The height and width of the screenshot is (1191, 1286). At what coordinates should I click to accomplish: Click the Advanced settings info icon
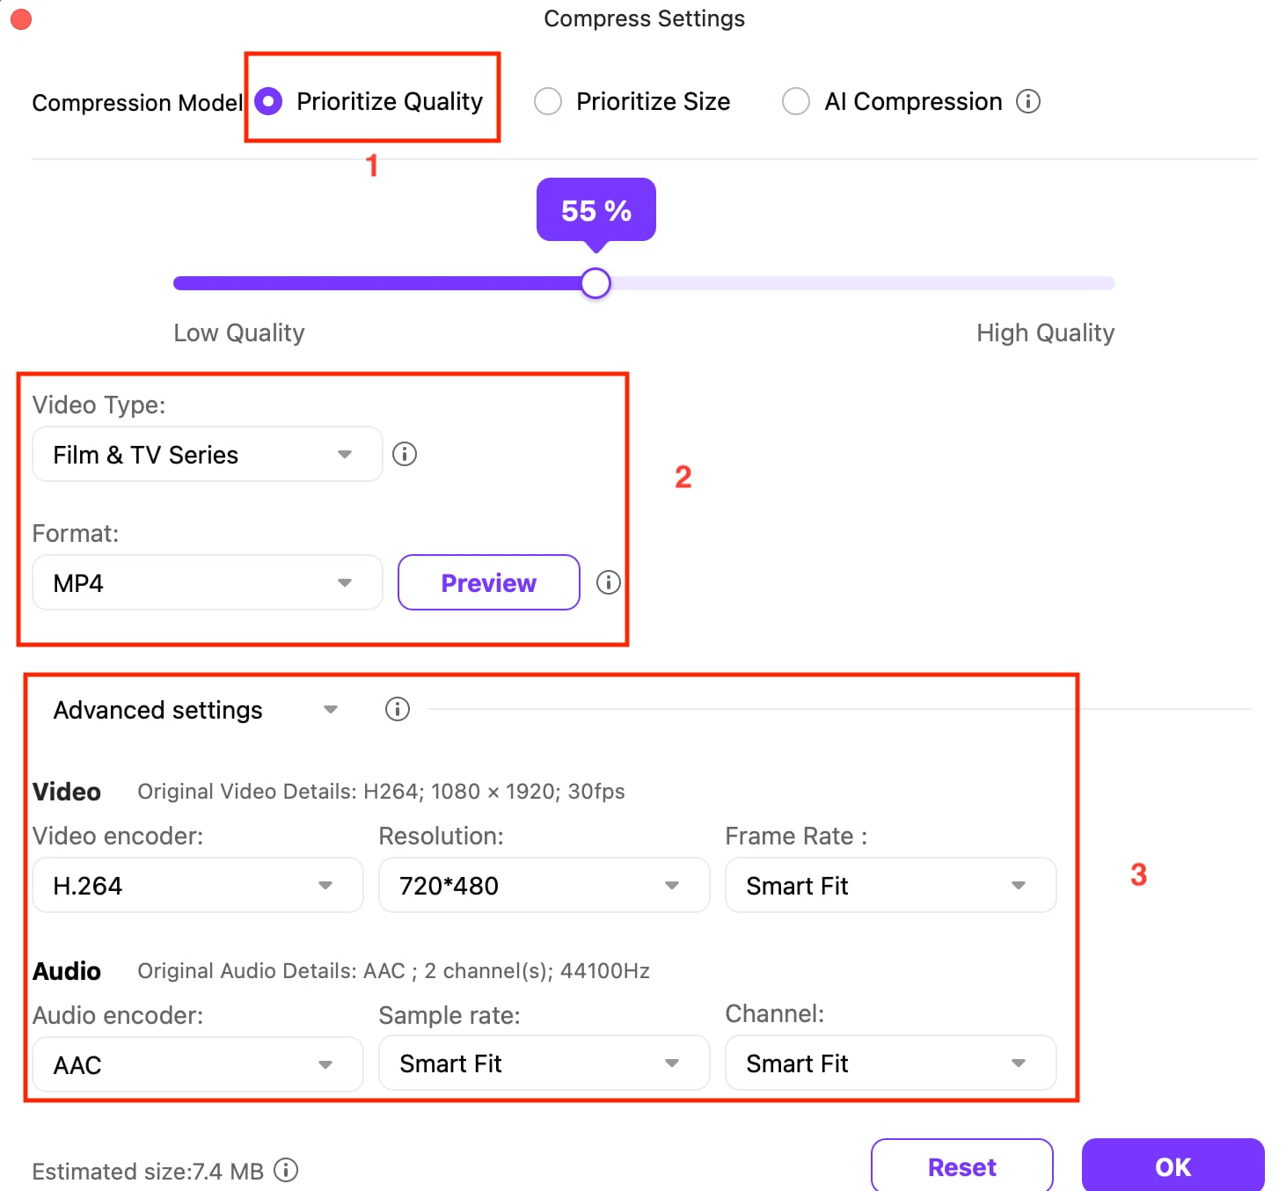397,709
